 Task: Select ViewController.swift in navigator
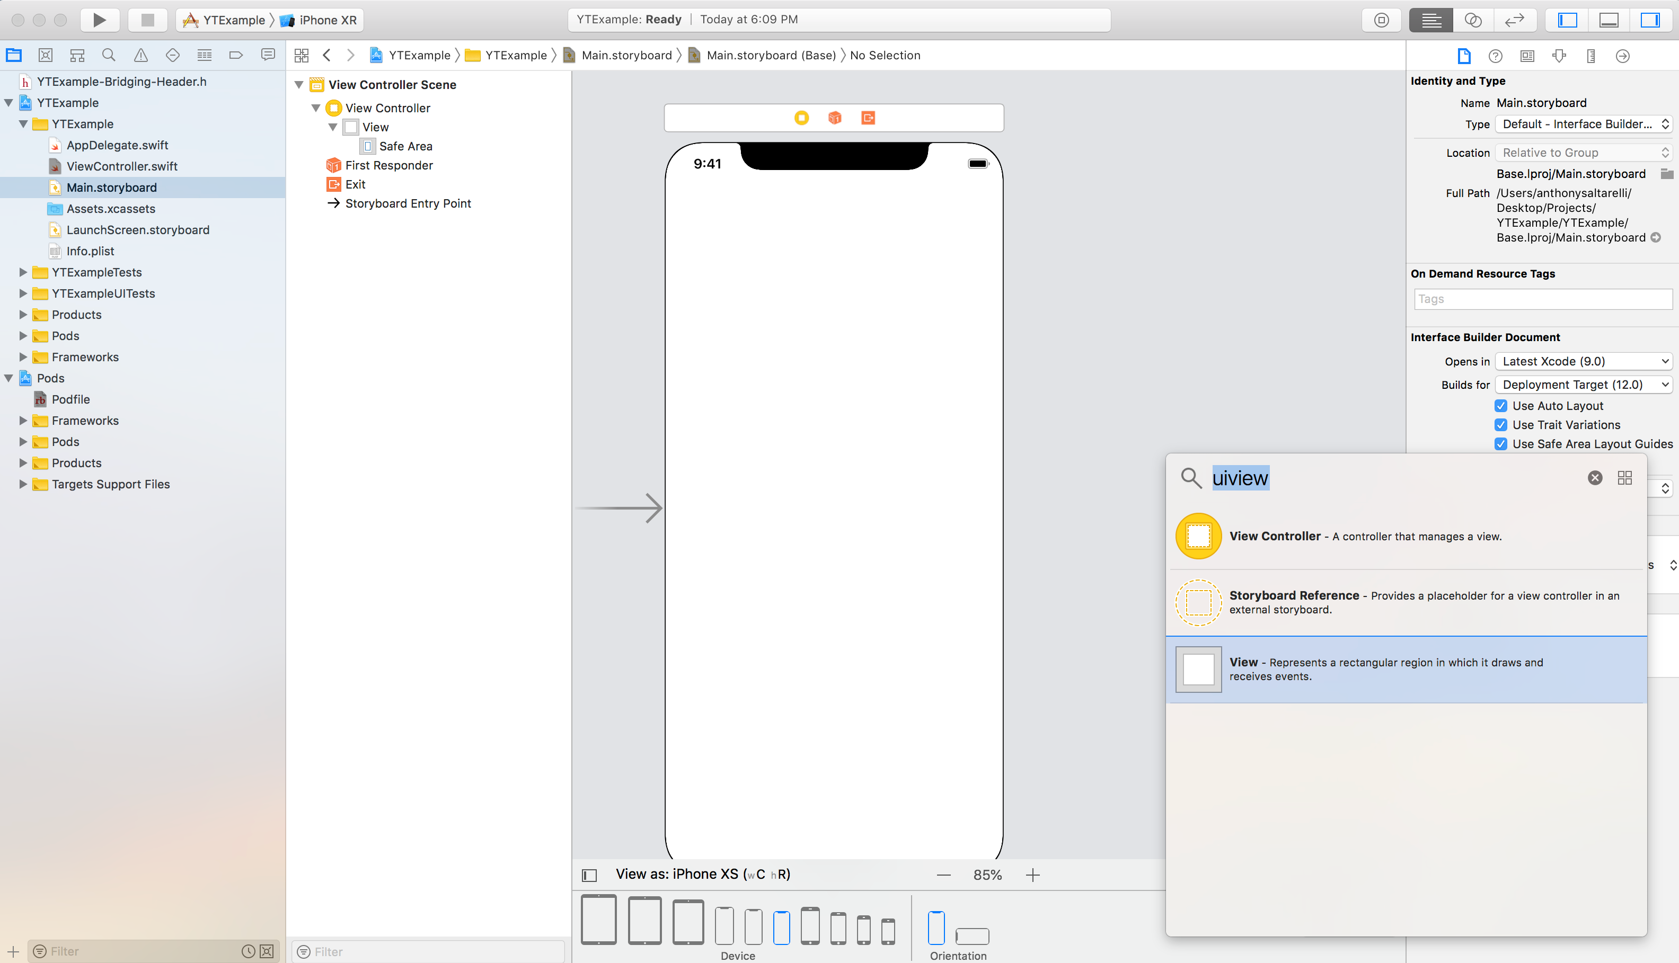[122, 166]
